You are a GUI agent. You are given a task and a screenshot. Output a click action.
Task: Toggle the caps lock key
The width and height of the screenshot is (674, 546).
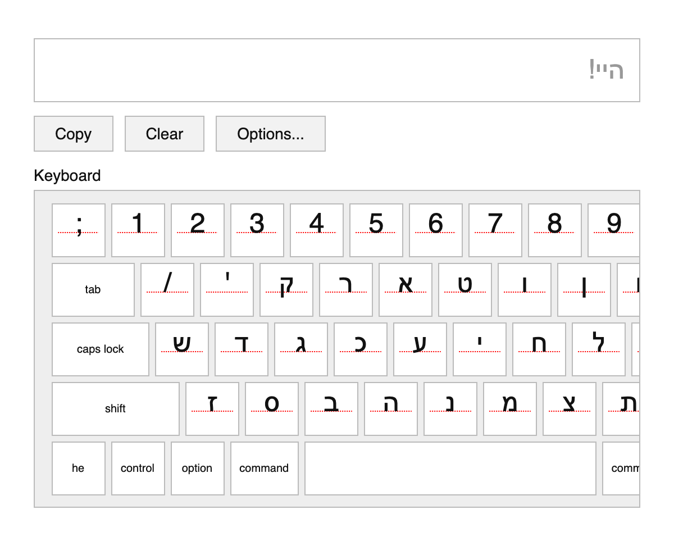click(x=100, y=349)
